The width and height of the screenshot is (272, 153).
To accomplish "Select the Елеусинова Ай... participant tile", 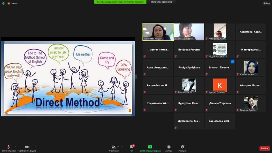I will point(158,103).
